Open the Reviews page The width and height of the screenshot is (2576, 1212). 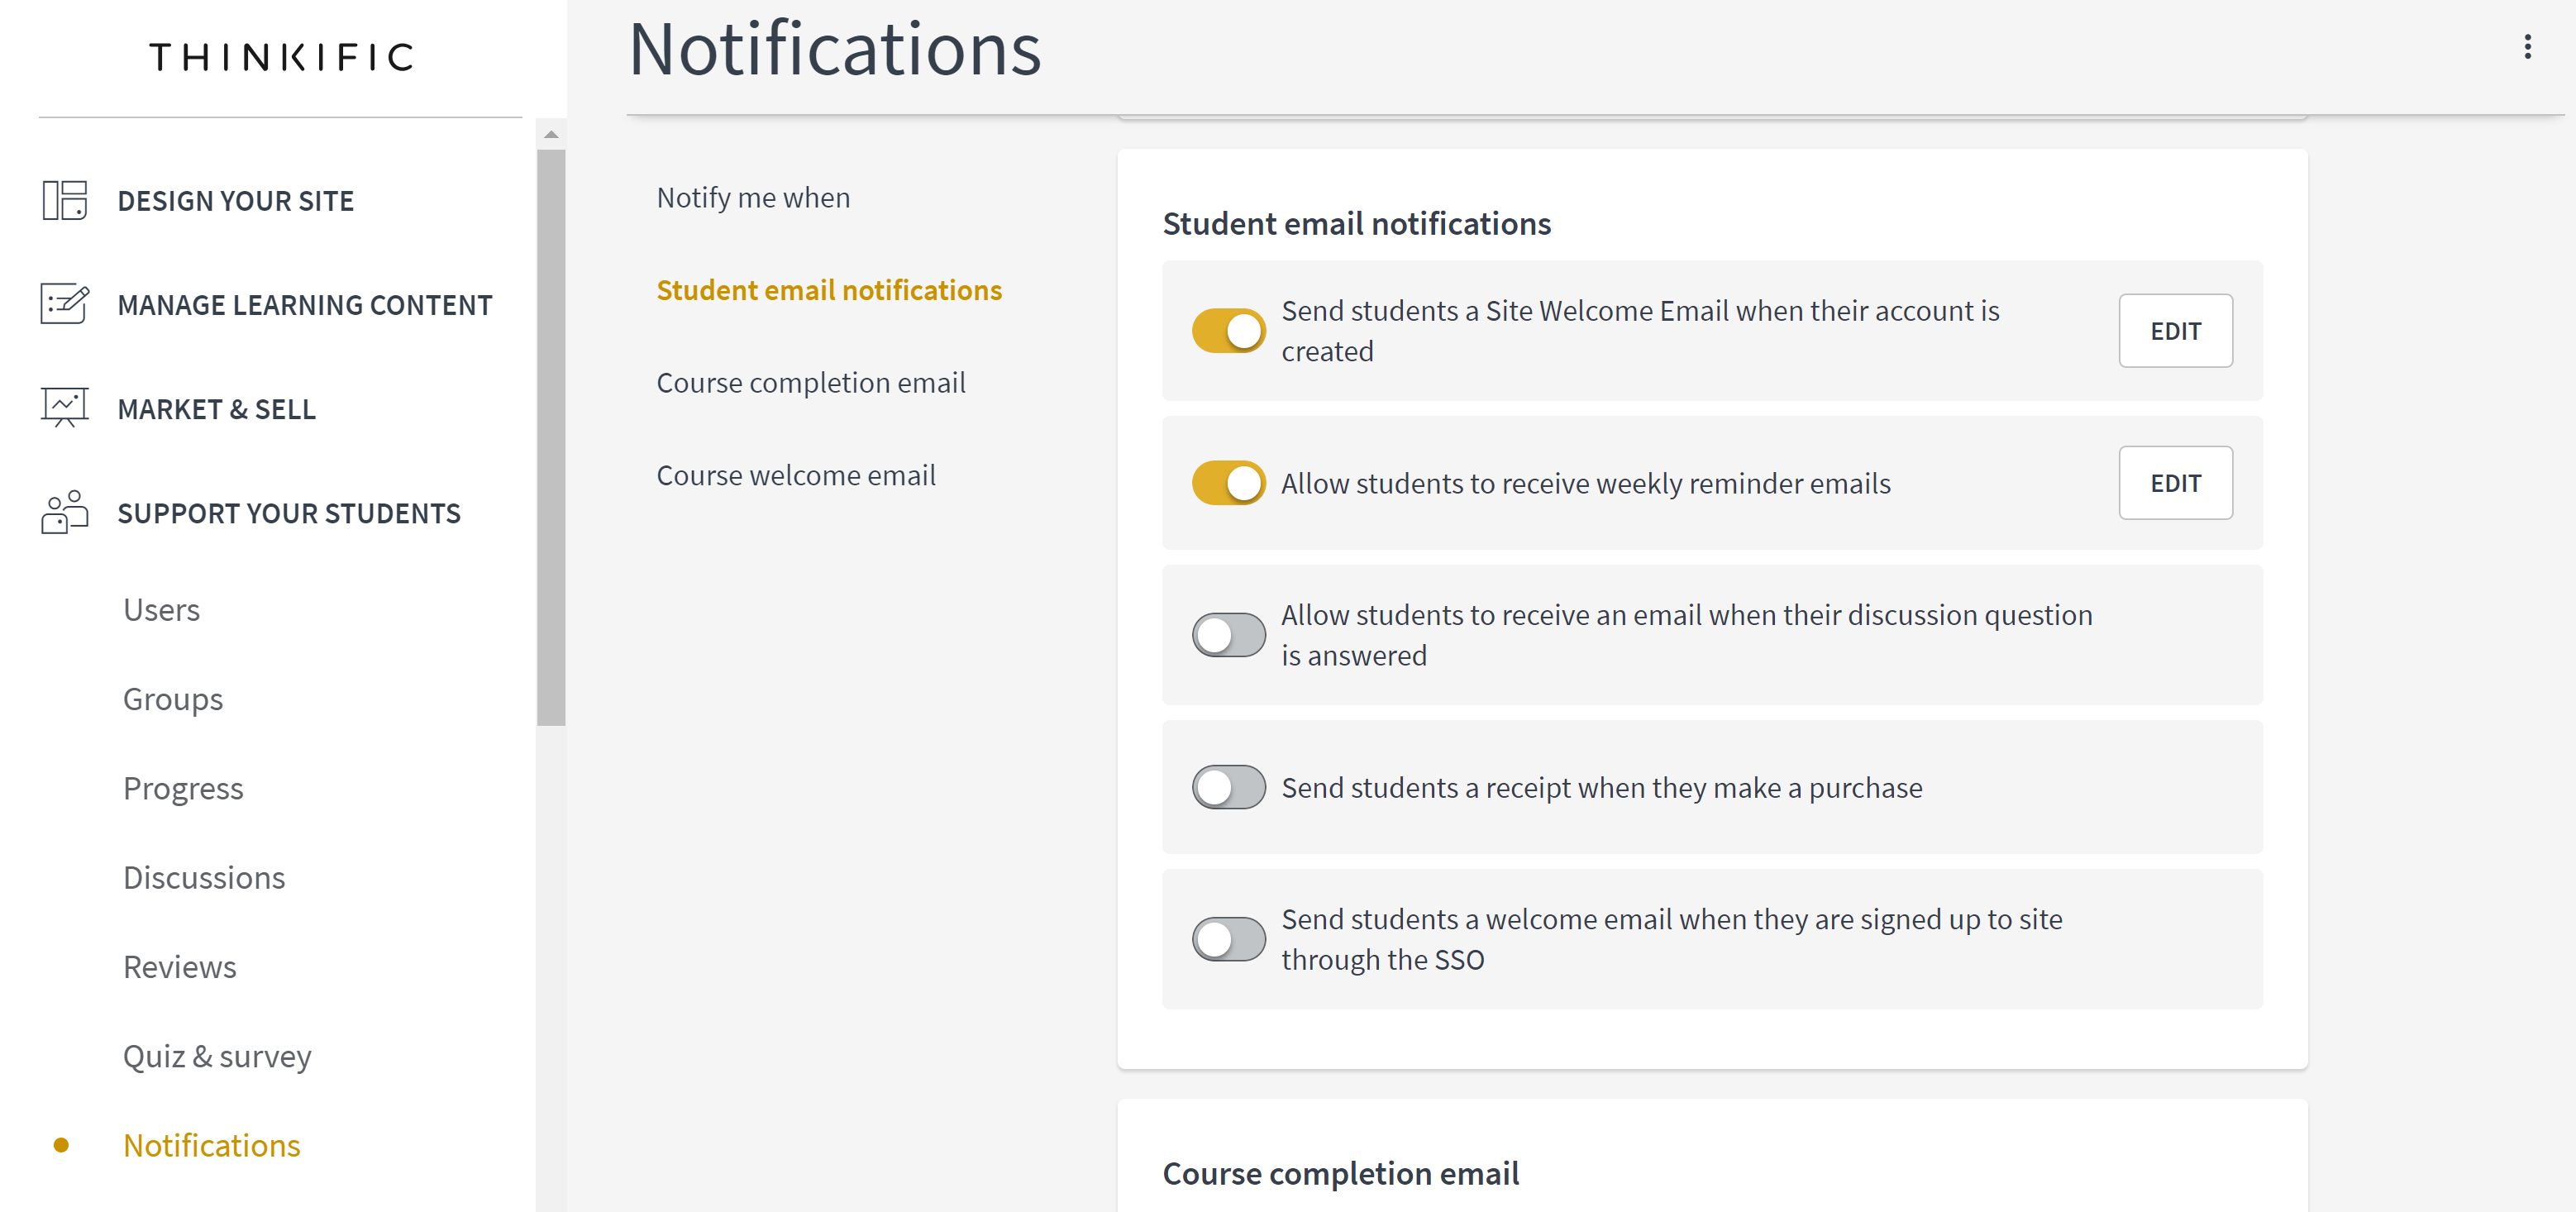tap(180, 967)
